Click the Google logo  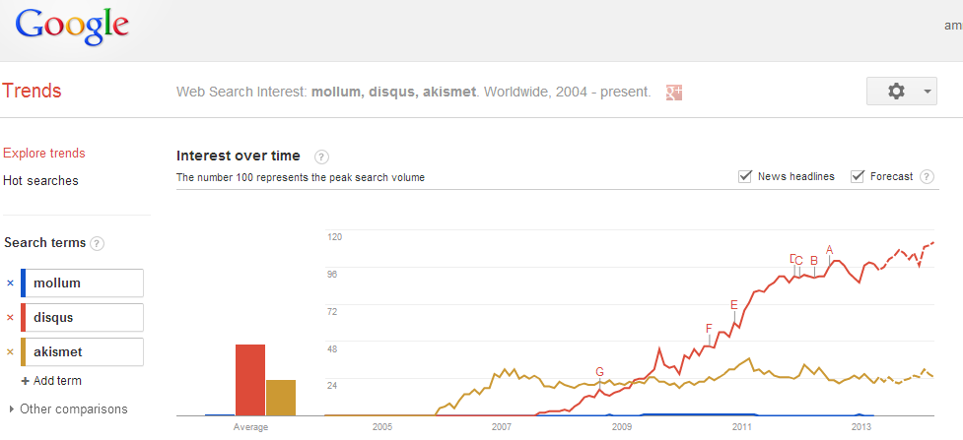click(x=72, y=28)
